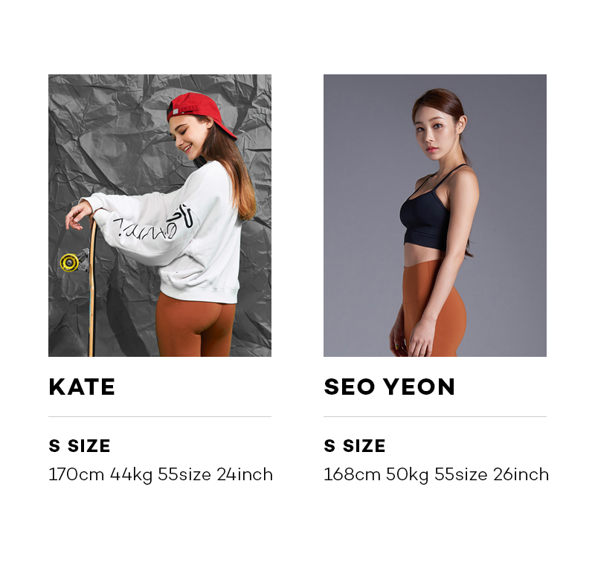Click Seo Yeon's 50kg weight text
The image size is (595, 565).
407,476
